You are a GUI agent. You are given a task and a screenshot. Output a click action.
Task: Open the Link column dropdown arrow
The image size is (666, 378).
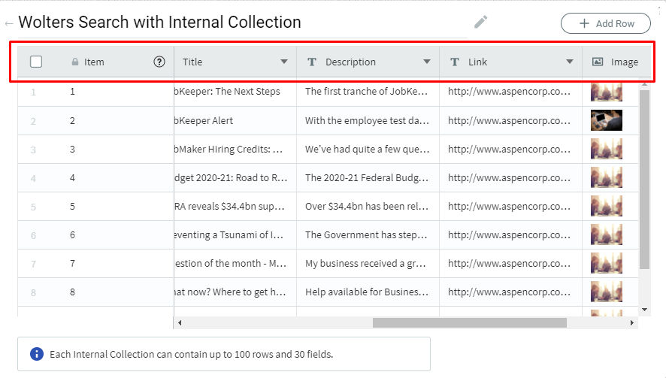pos(570,62)
